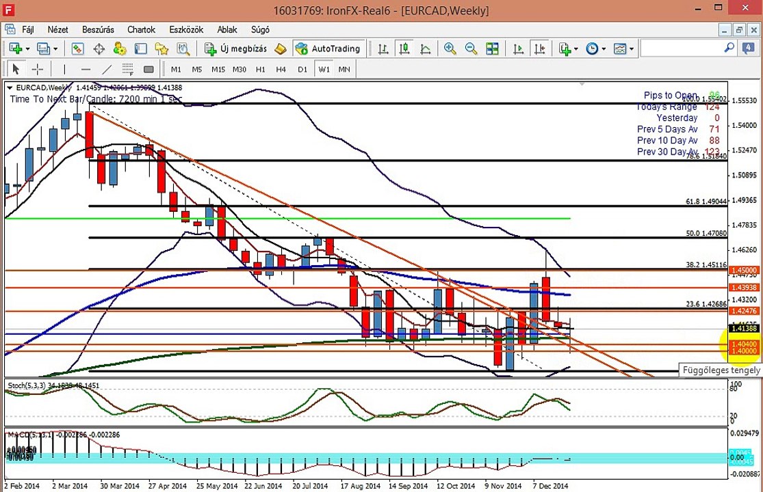Viewport: 763px width, 492px height.
Task: Switch to the H4 timeframe
Action: click(281, 70)
